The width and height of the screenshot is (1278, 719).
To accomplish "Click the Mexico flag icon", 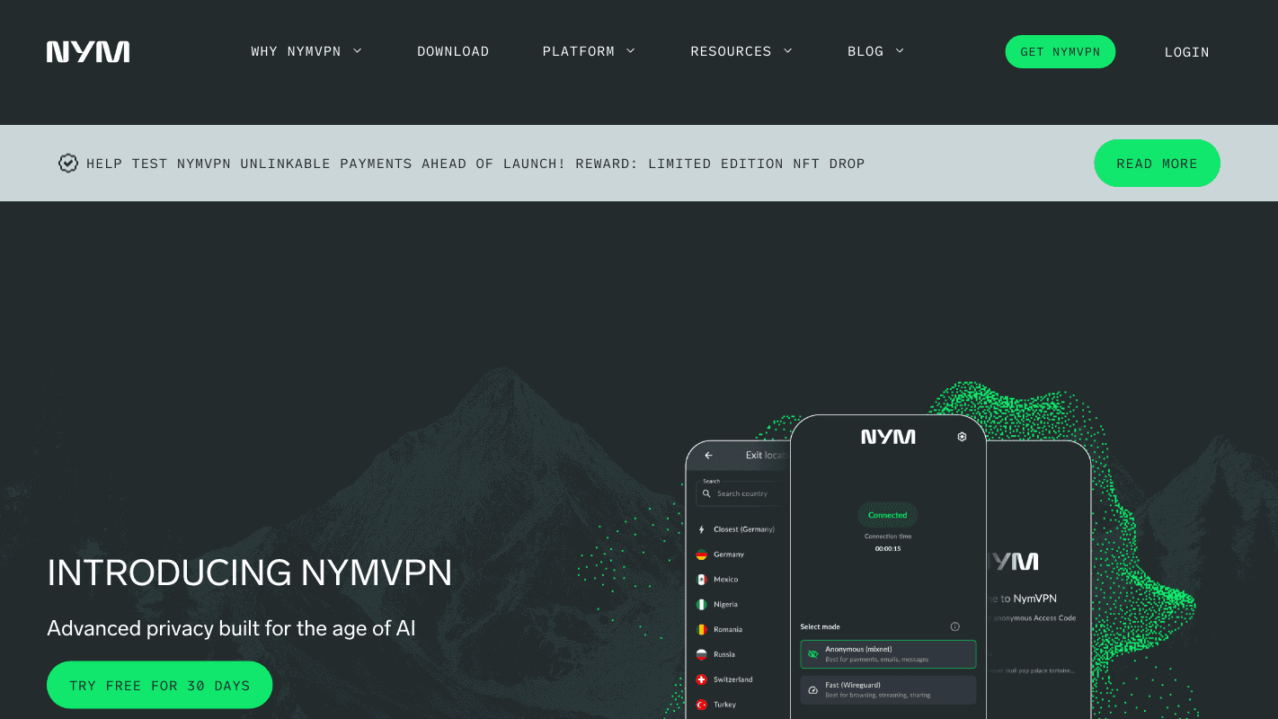I will 702,580.
